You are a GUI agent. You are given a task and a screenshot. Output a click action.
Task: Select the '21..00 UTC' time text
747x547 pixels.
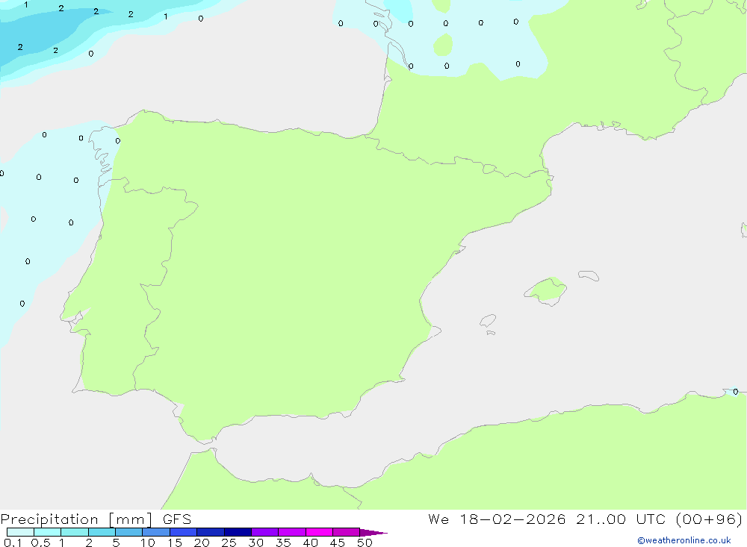[x=622, y=519]
